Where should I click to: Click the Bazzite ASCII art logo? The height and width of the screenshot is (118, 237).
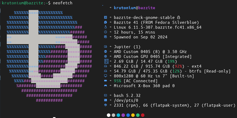tap(49, 56)
